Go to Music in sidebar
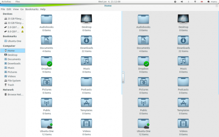 (9, 68)
